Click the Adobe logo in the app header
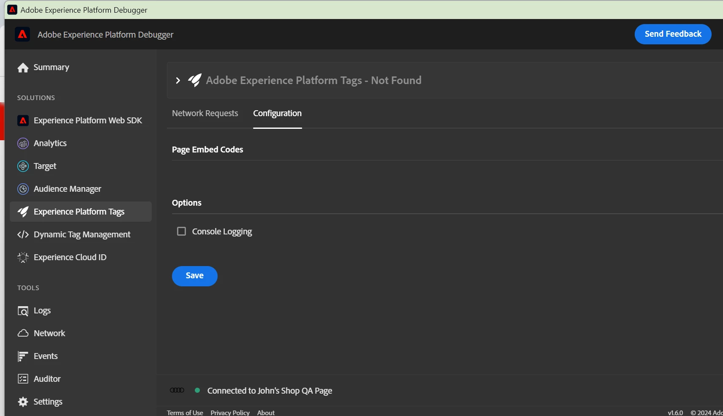 pos(22,34)
